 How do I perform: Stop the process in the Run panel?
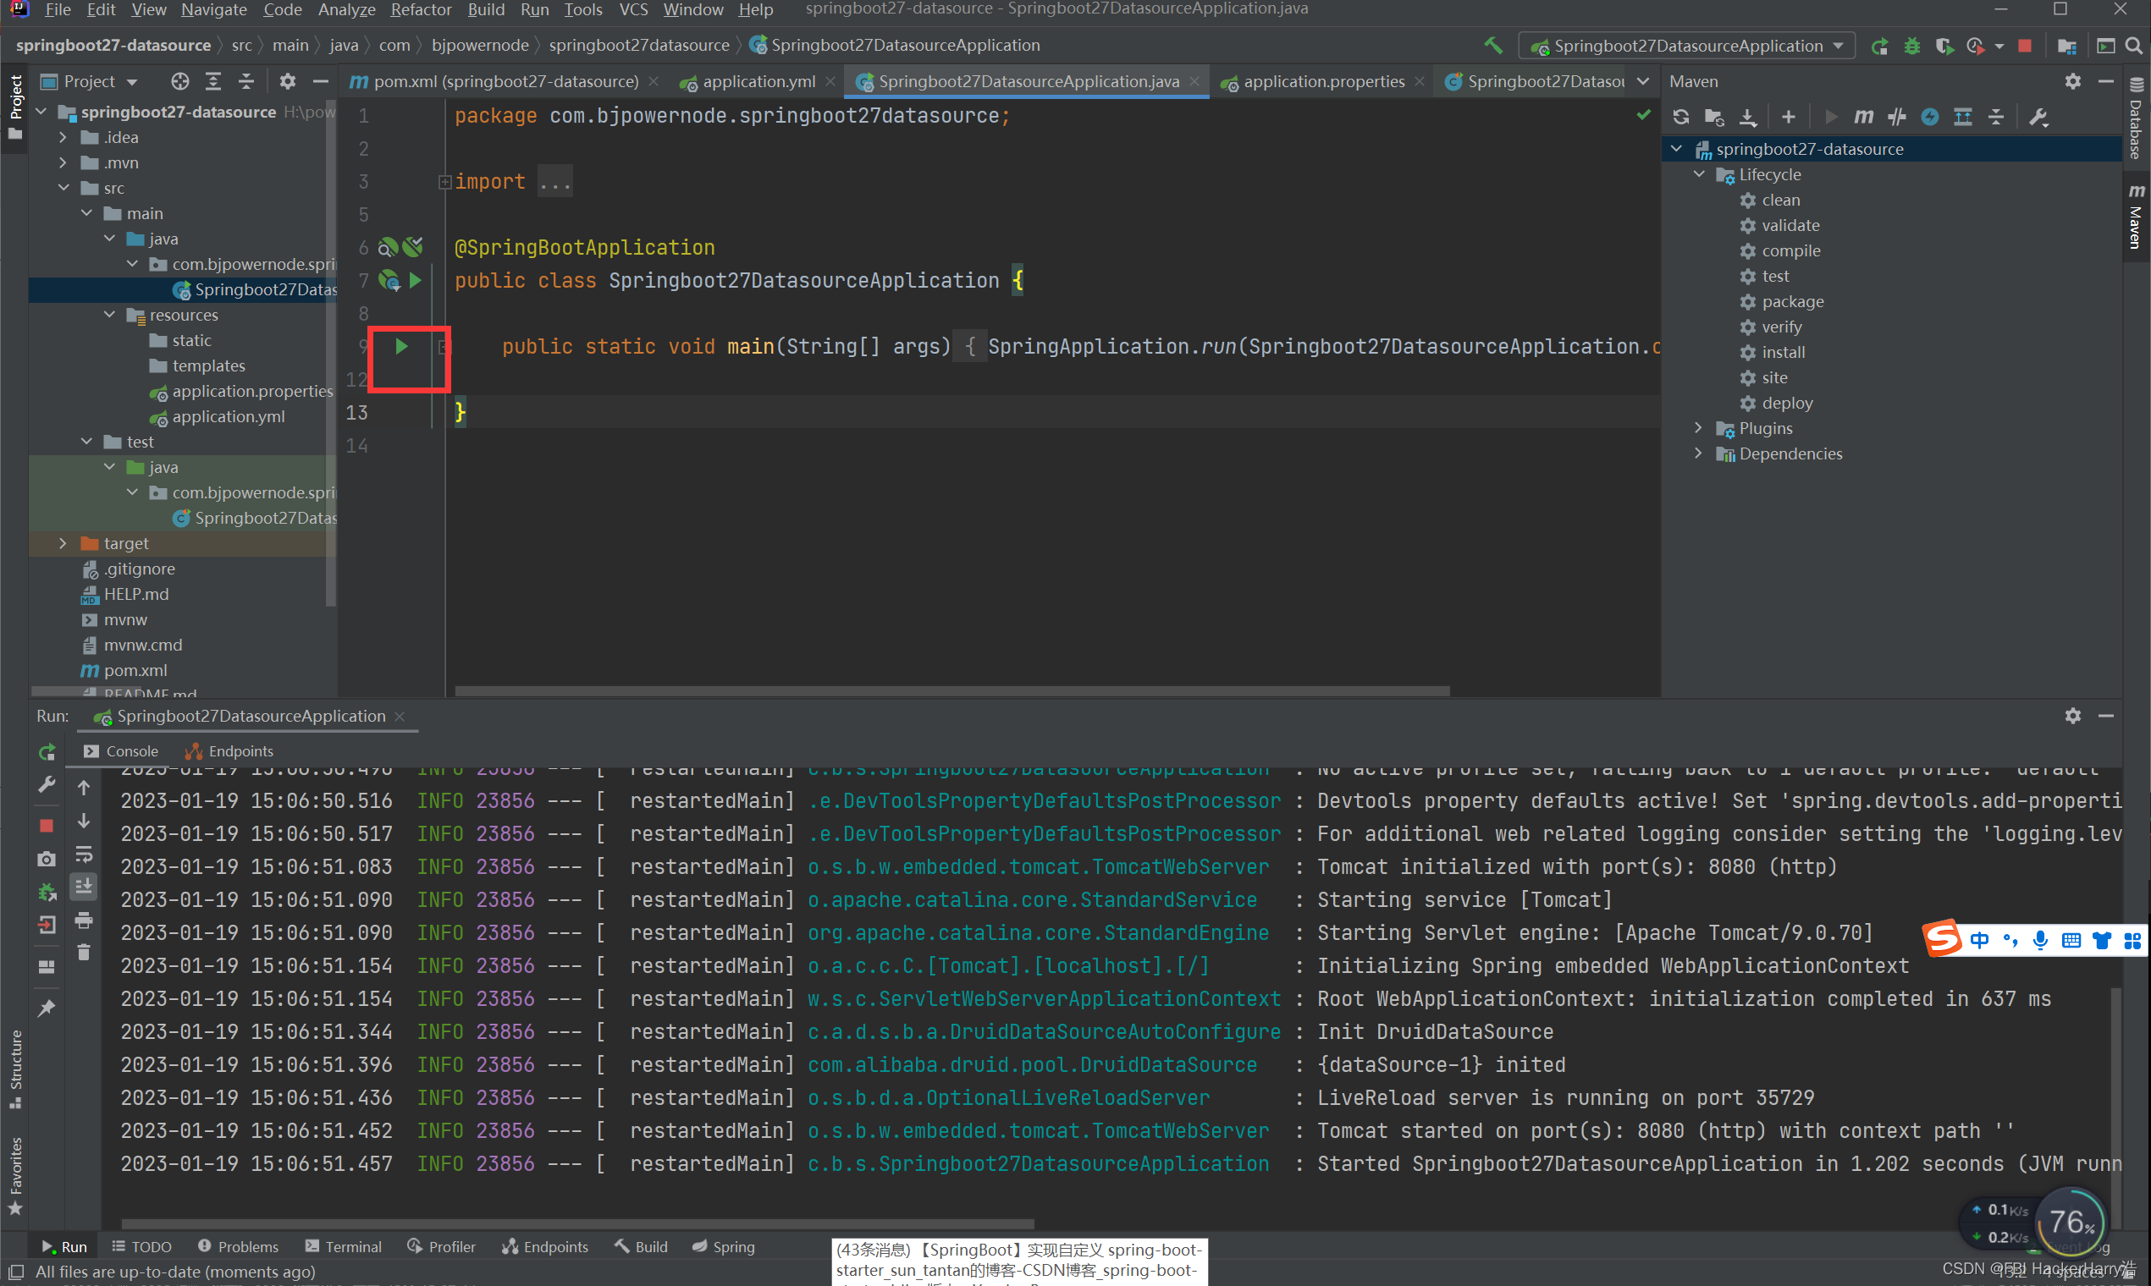(47, 825)
